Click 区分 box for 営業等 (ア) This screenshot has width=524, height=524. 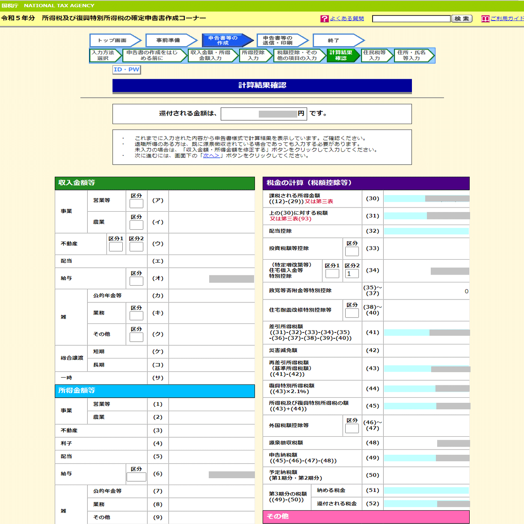[x=136, y=203]
